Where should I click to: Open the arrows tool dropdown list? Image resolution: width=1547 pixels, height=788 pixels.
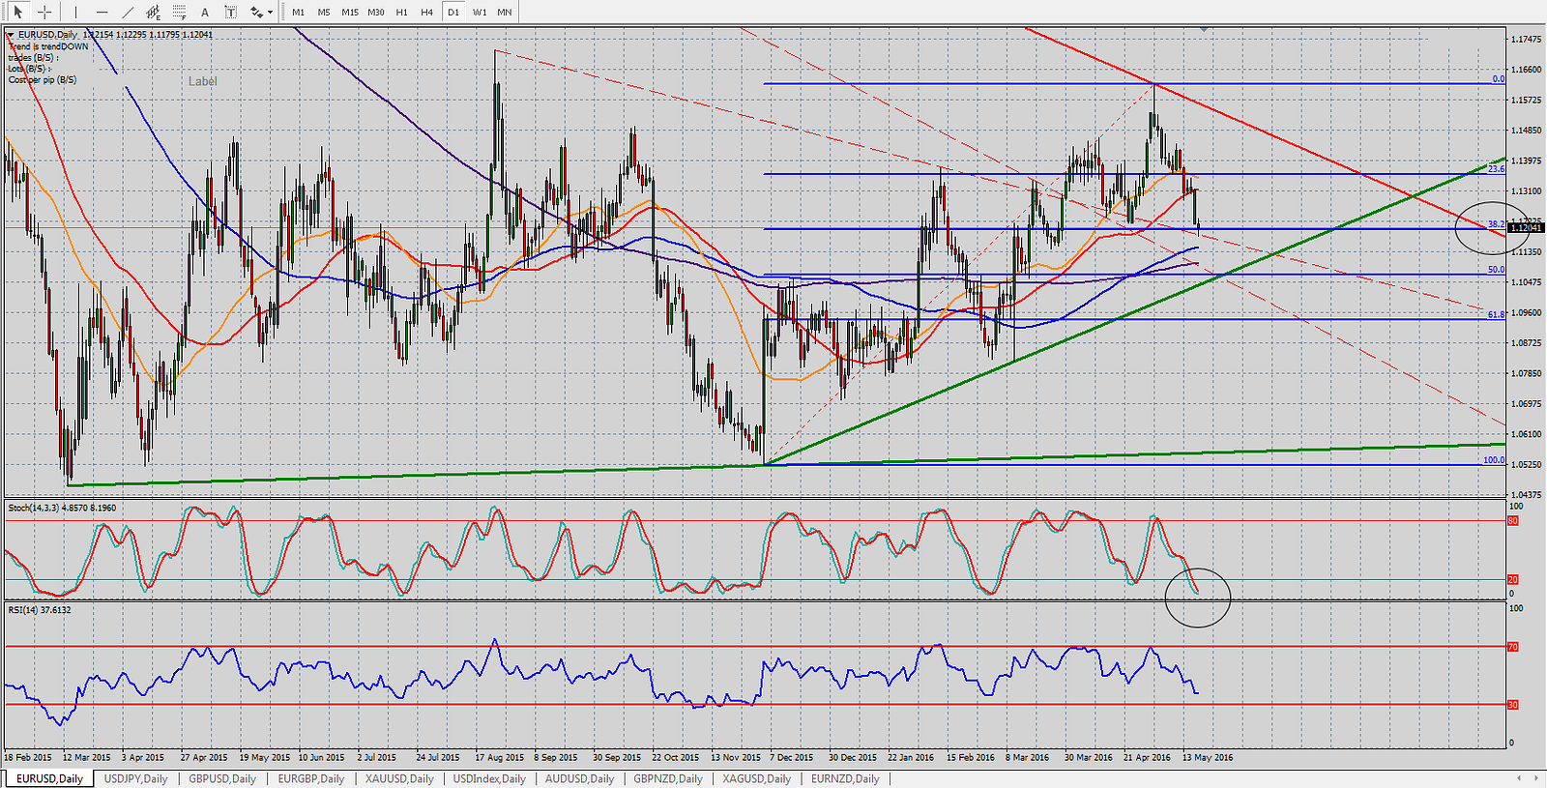(270, 13)
